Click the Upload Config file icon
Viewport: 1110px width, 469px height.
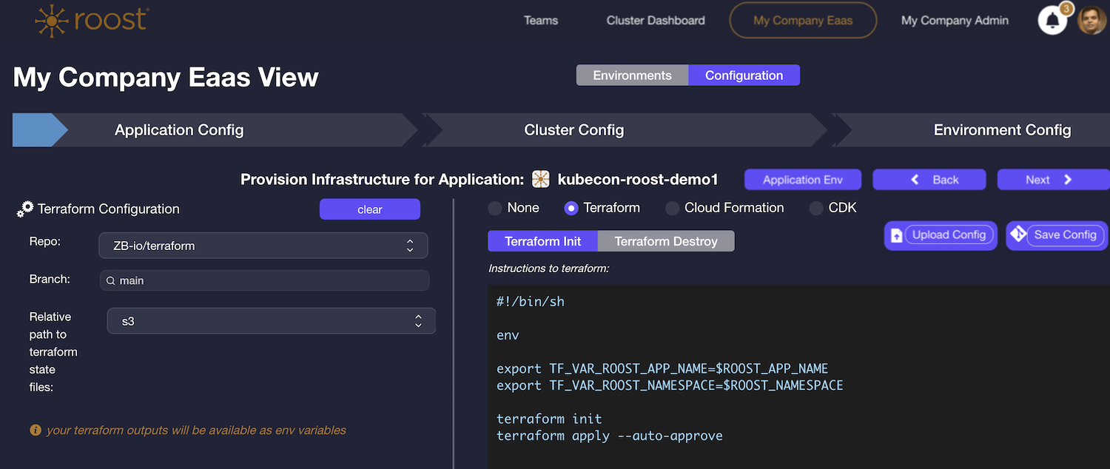click(x=898, y=234)
